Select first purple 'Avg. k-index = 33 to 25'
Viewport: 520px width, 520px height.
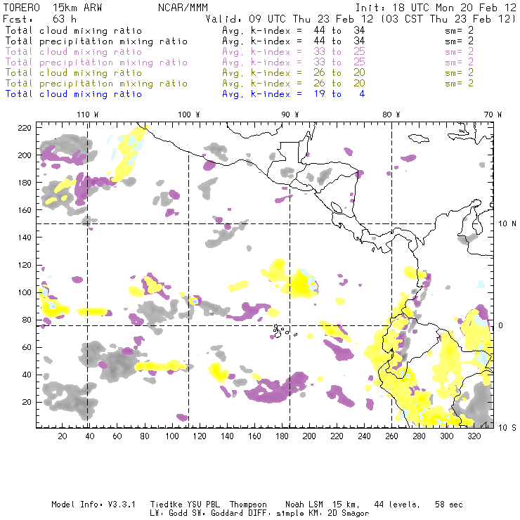point(294,52)
